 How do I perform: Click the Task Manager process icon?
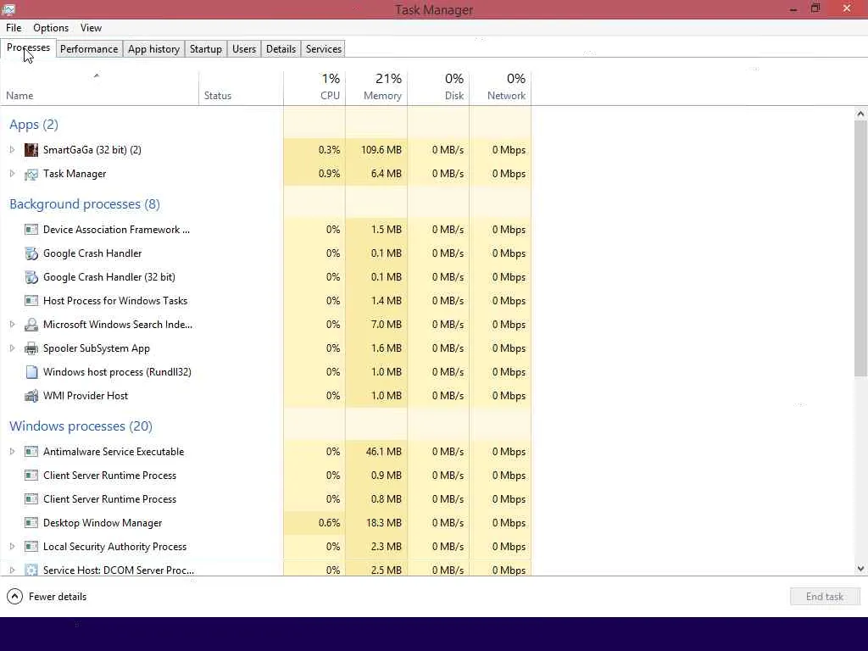tap(31, 174)
